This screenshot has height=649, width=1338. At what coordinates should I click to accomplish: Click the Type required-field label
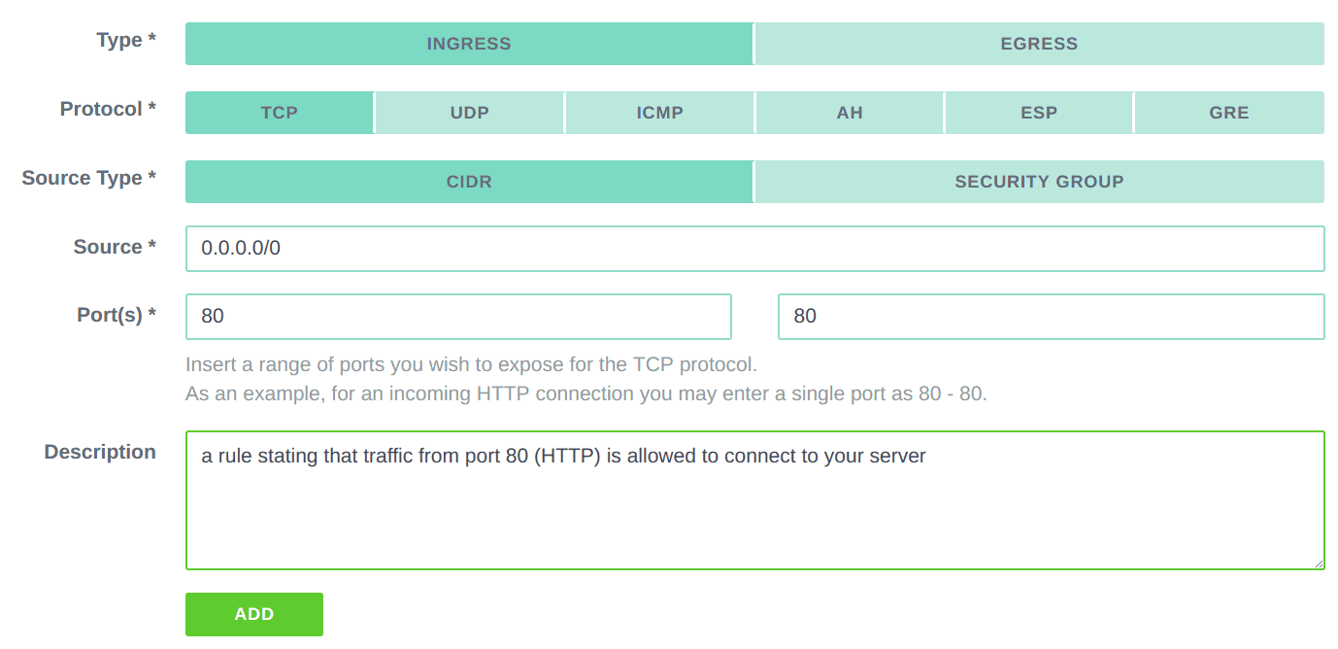click(124, 40)
